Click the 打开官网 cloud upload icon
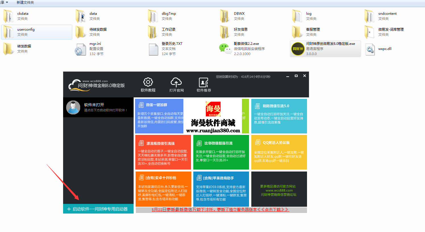This screenshot has width=425, height=232. tap(176, 82)
